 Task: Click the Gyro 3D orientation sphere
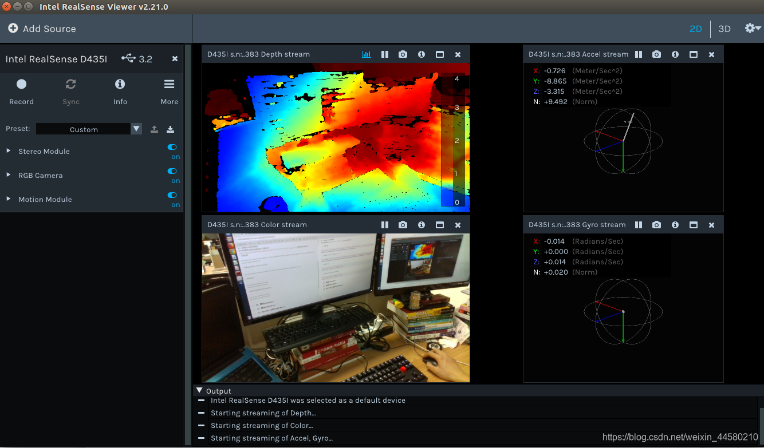(623, 311)
